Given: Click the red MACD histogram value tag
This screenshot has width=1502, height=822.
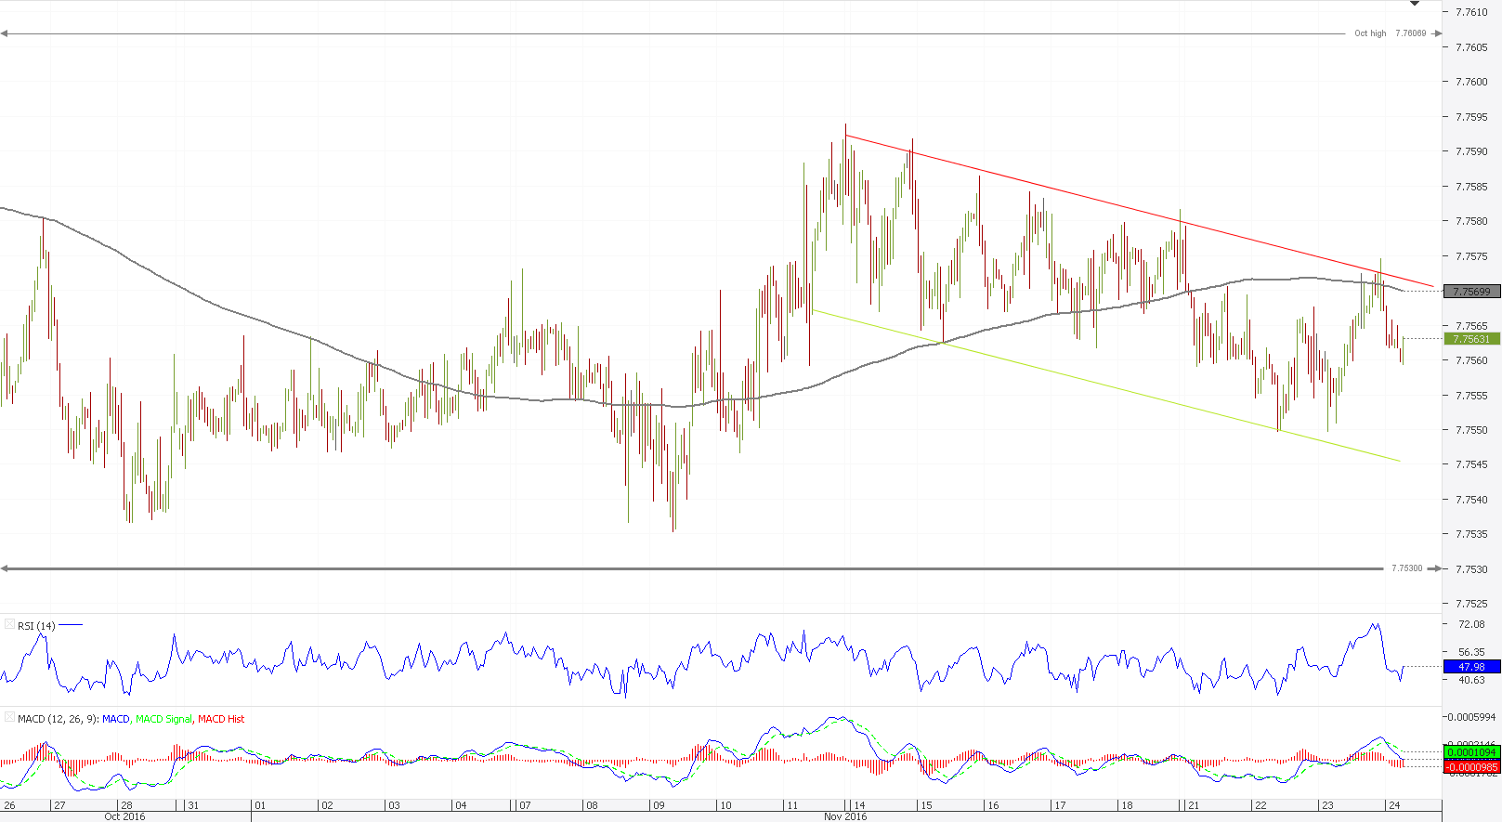Looking at the screenshot, I should tap(1472, 767).
